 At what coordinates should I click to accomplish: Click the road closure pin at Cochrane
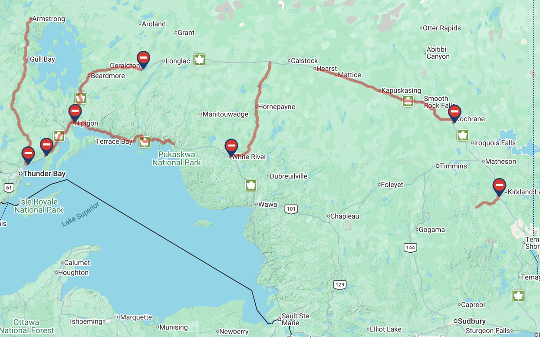[454, 113]
